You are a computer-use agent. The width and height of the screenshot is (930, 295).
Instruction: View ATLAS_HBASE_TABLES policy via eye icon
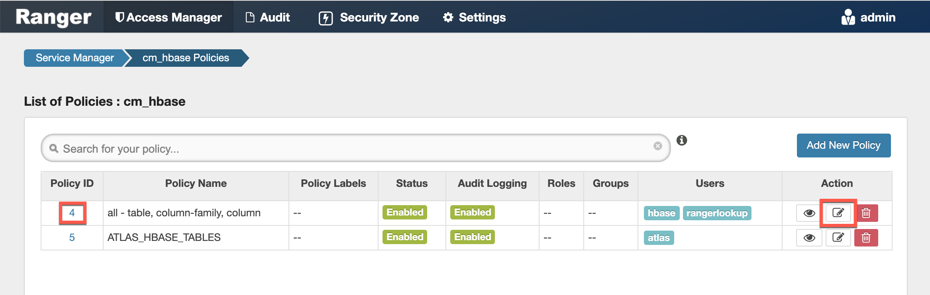809,238
